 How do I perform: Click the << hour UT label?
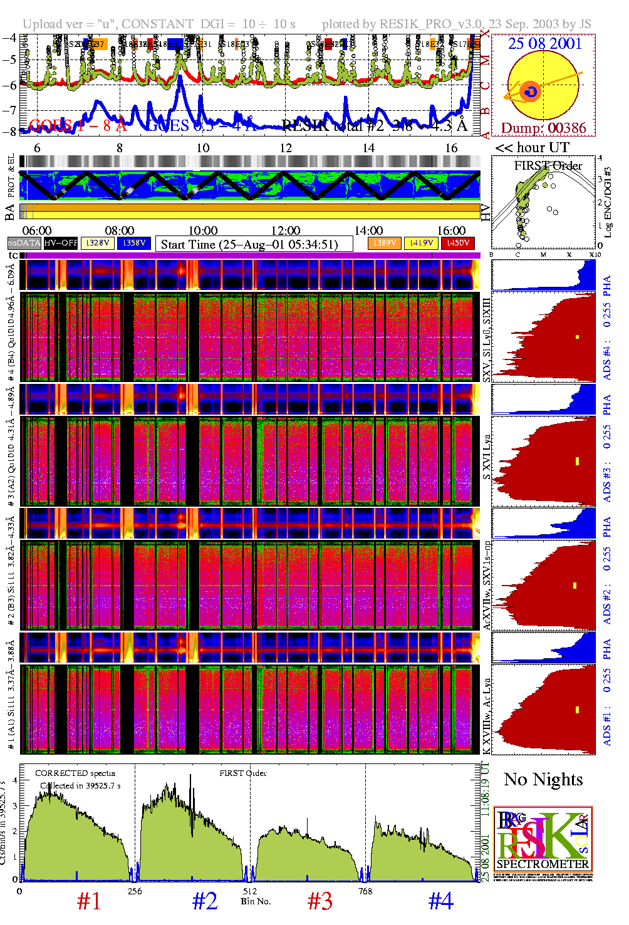(x=532, y=148)
